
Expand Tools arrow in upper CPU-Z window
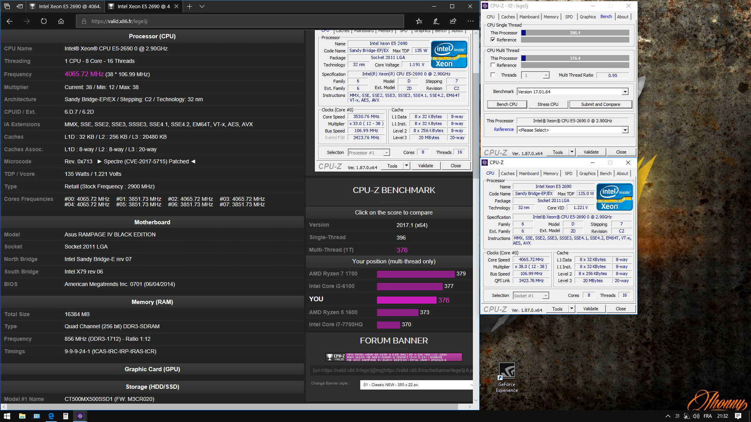(572, 152)
